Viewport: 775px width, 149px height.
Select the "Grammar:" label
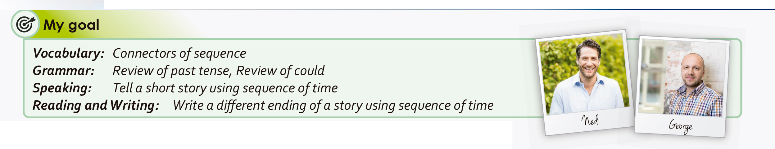[x=63, y=71]
